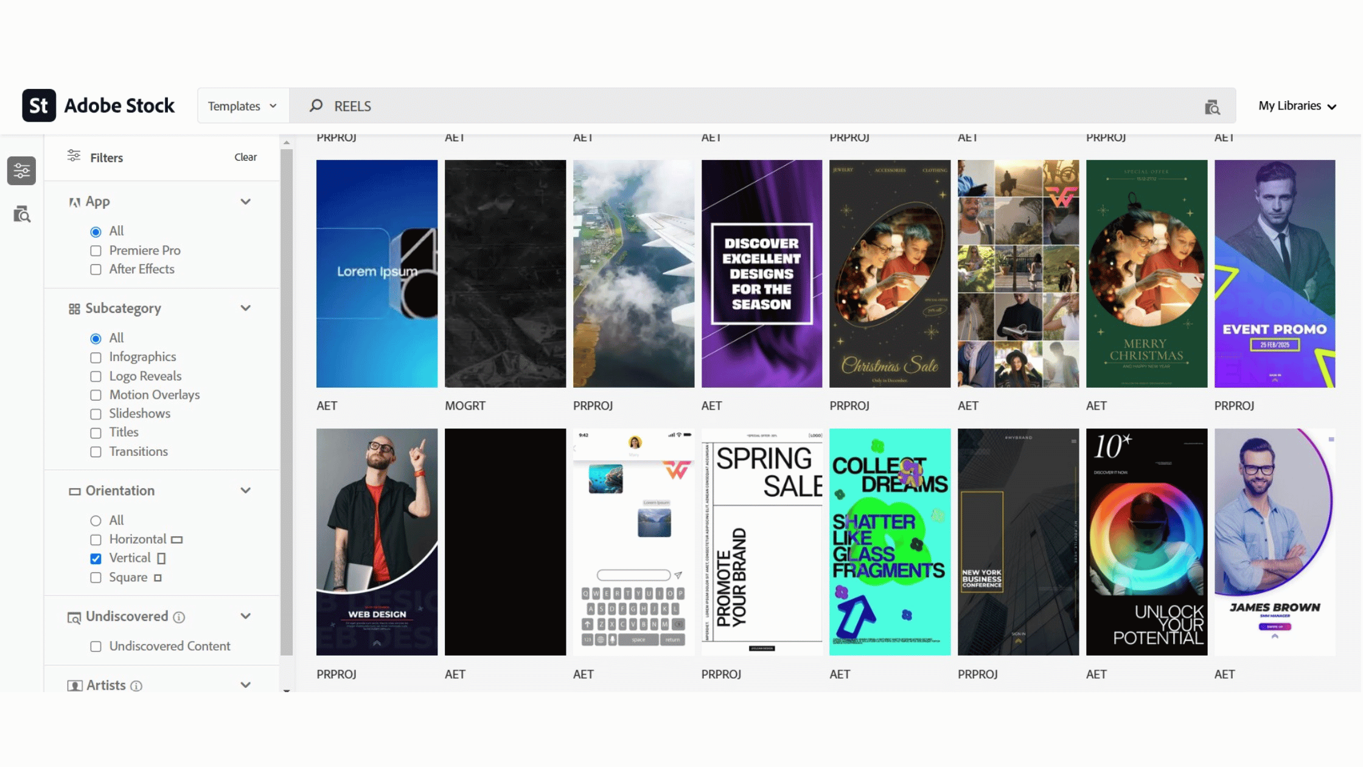Enable the After Effects filter checkbox
This screenshot has height=767, width=1363.
96,269
